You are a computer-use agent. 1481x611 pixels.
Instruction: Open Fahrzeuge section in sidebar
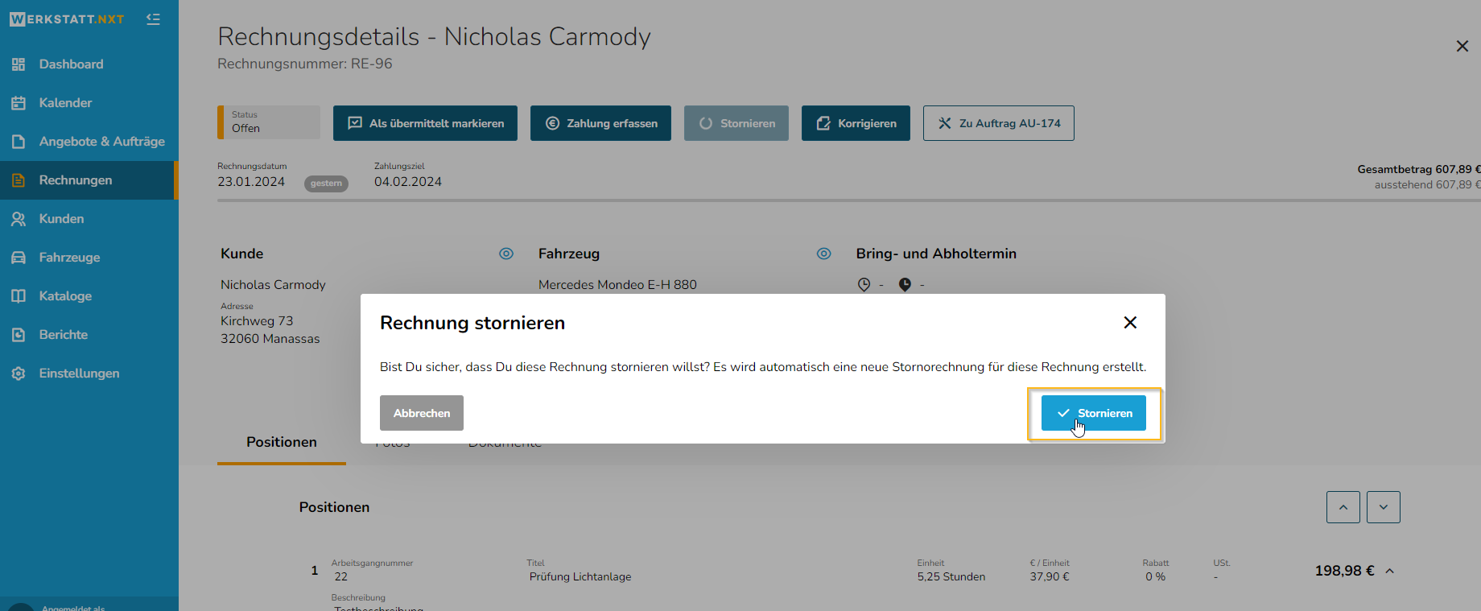(x=69, y=258)
